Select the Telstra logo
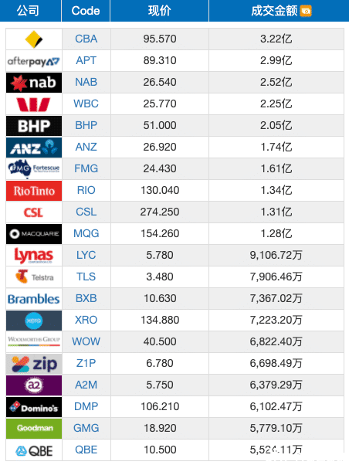This screenshot has width=349, height=465. (34, 277)
